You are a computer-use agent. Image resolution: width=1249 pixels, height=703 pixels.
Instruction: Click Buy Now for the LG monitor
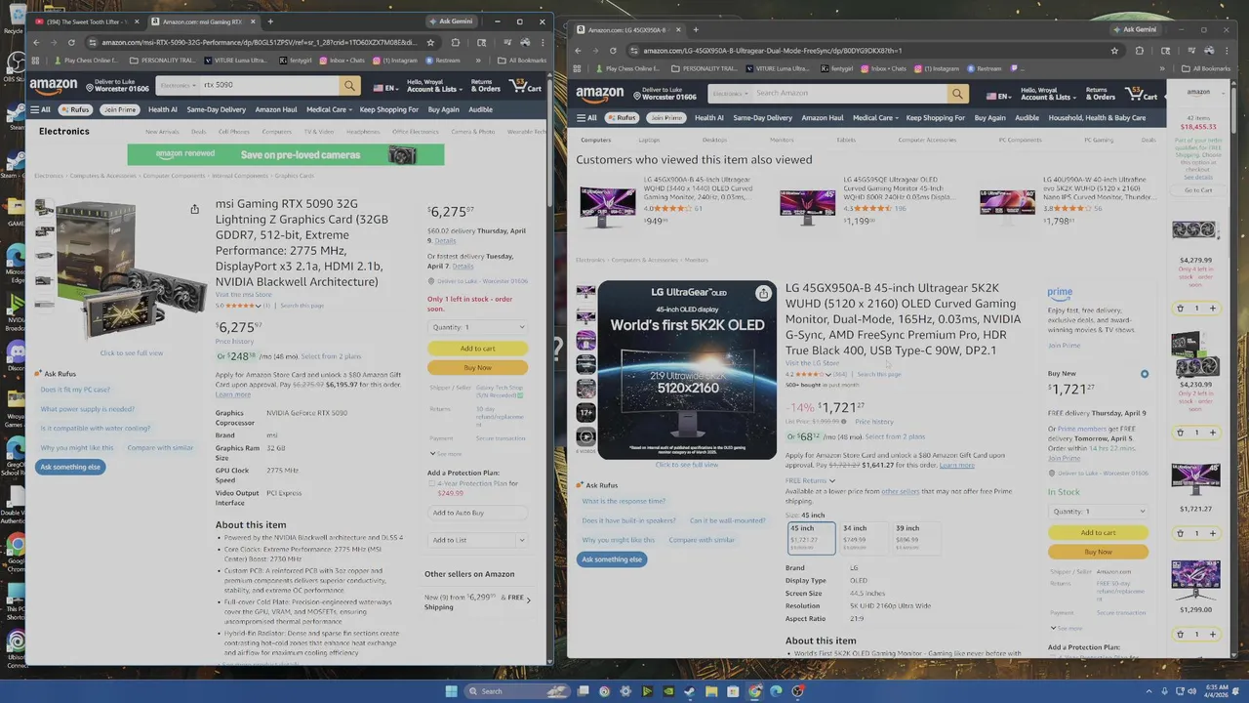coord(1098,552)
